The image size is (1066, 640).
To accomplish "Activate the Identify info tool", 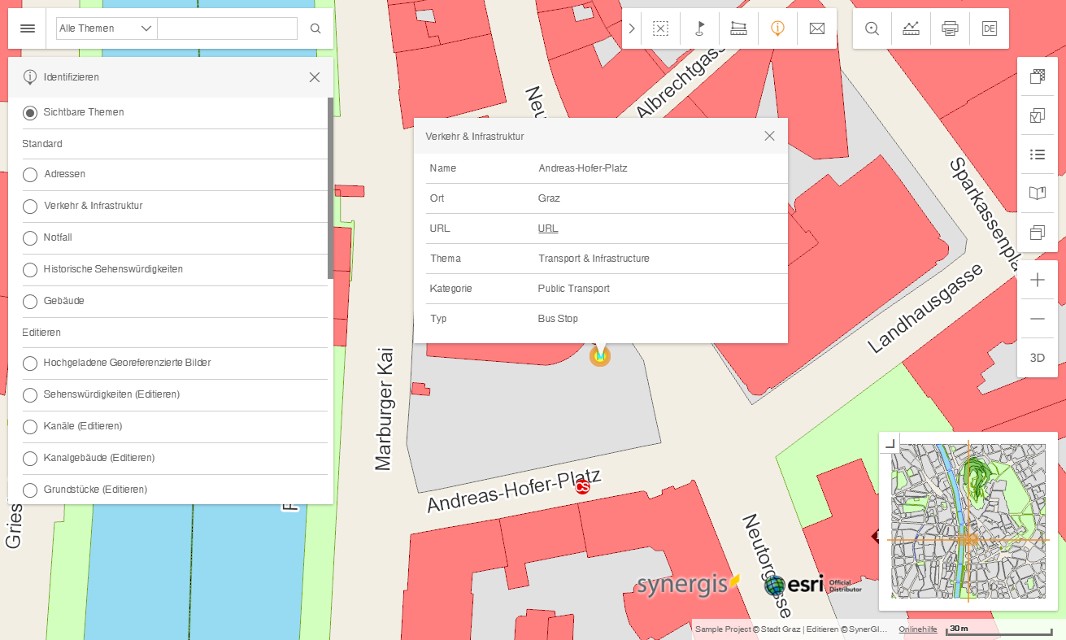I will (777, 28).
